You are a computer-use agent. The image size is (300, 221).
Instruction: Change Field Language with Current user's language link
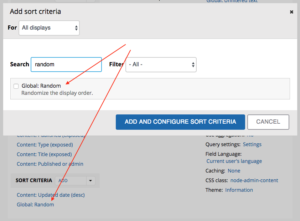pyautogui.click(x=234, y=161)
